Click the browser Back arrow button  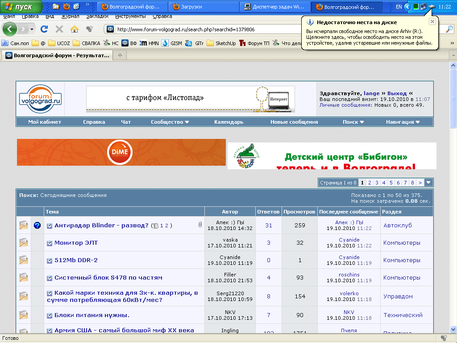tap(10, 29)
